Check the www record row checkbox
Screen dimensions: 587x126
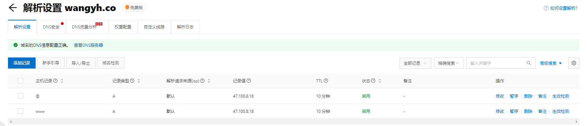coord(20,111)
